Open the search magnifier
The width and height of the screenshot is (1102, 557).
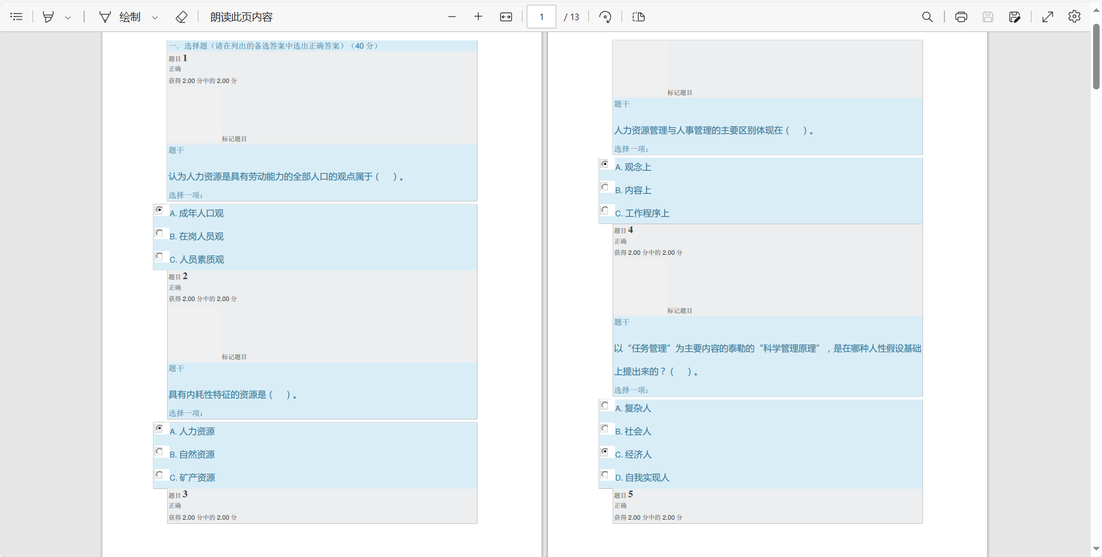click(928, 17)
